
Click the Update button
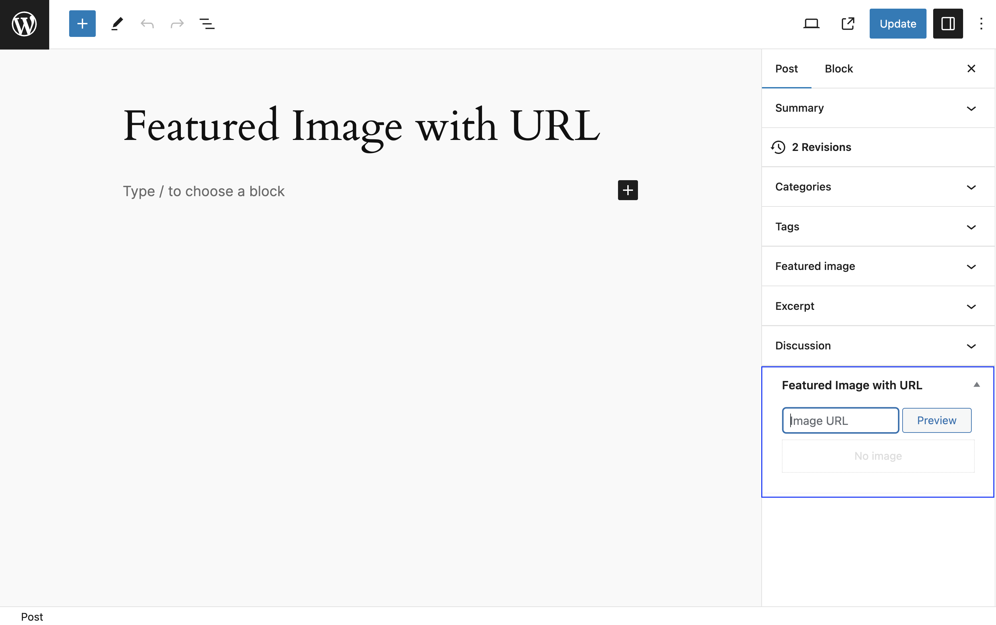[x=897, y=24]
